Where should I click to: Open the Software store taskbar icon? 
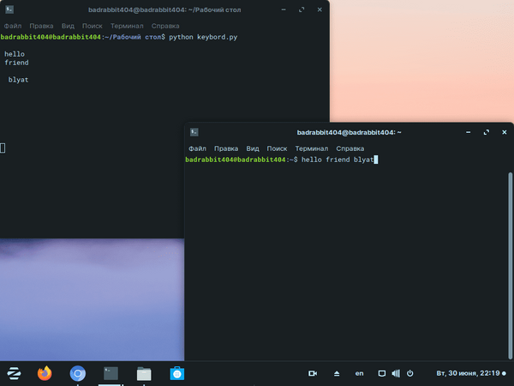177,373
